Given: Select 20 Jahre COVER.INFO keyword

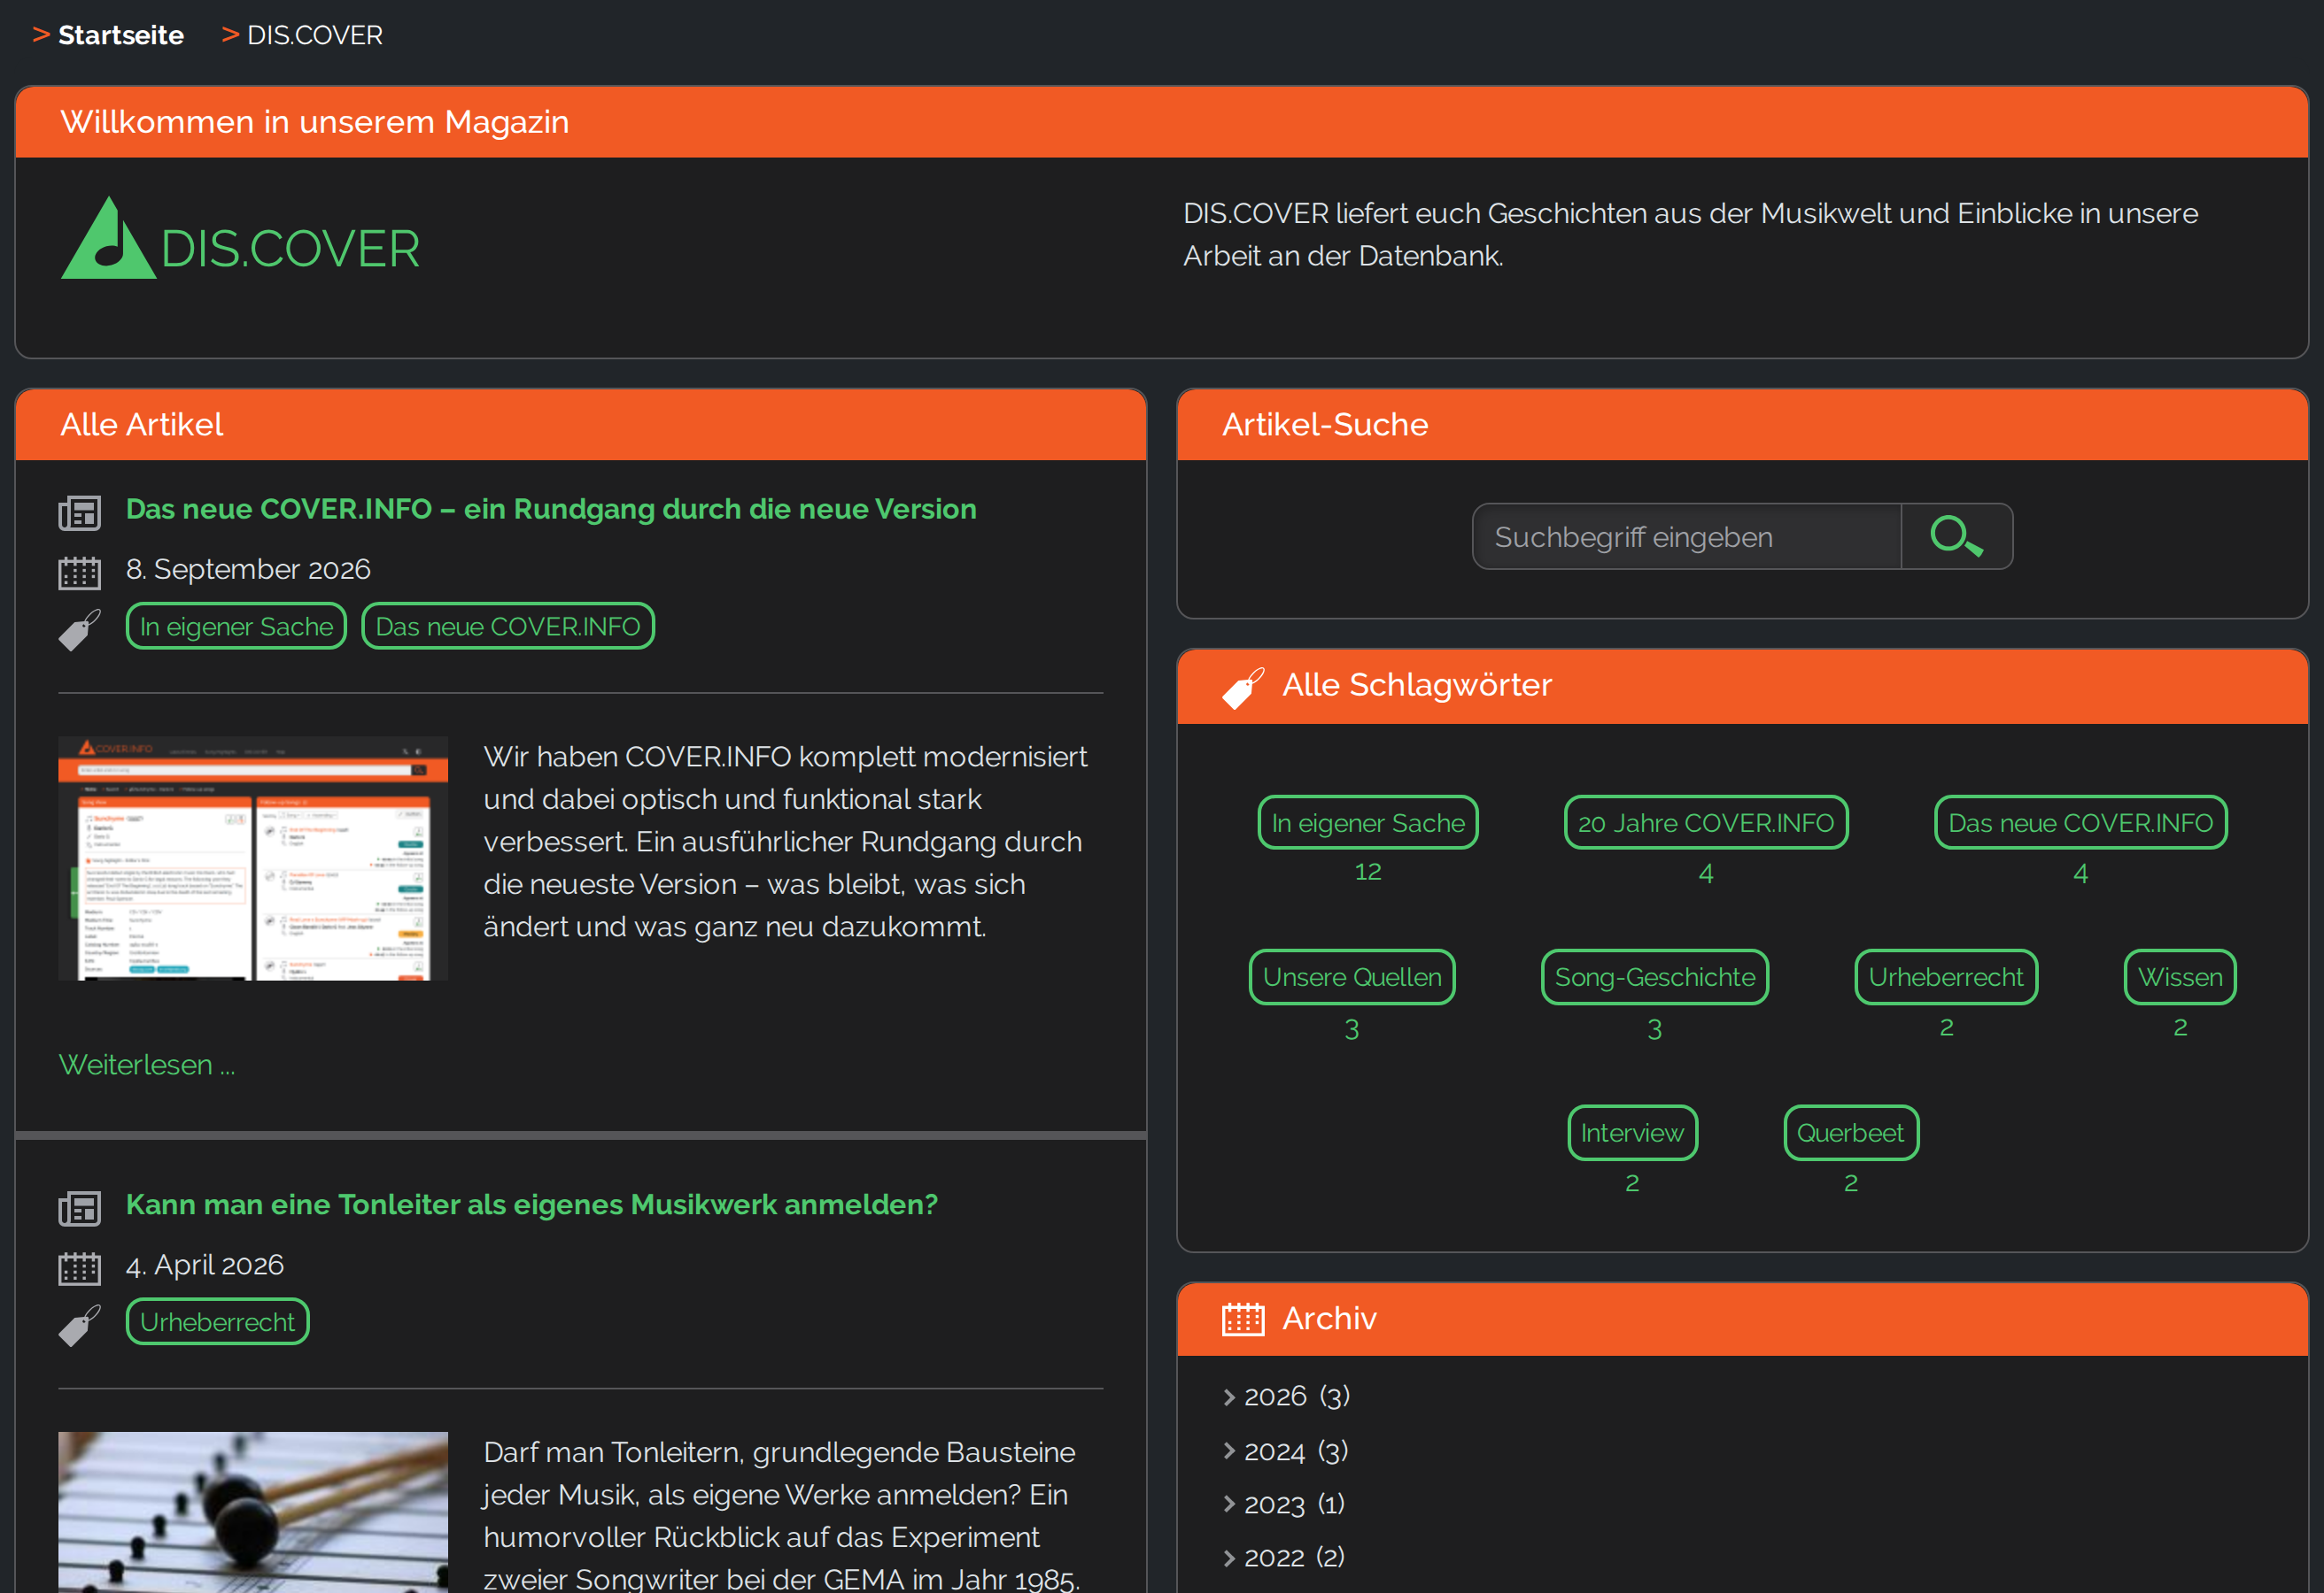Looking at the screenshot, I should pyautogui.click(x=1705, y=822).
